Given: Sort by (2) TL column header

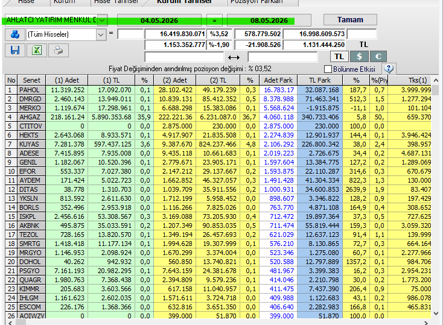Looking at the screenshot, I should pos(218,80).
